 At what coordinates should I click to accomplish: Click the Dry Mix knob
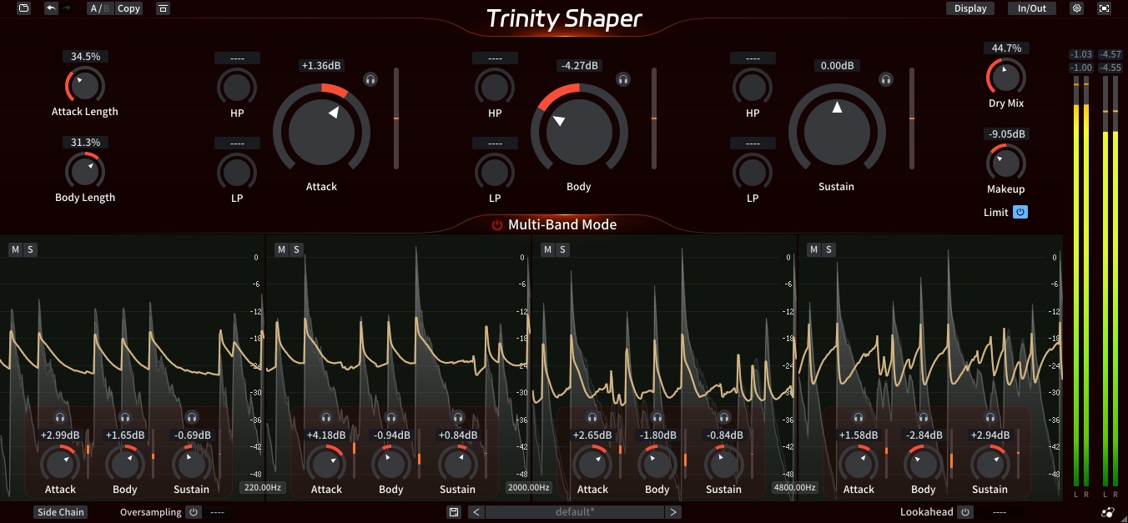click(1005, 77)
